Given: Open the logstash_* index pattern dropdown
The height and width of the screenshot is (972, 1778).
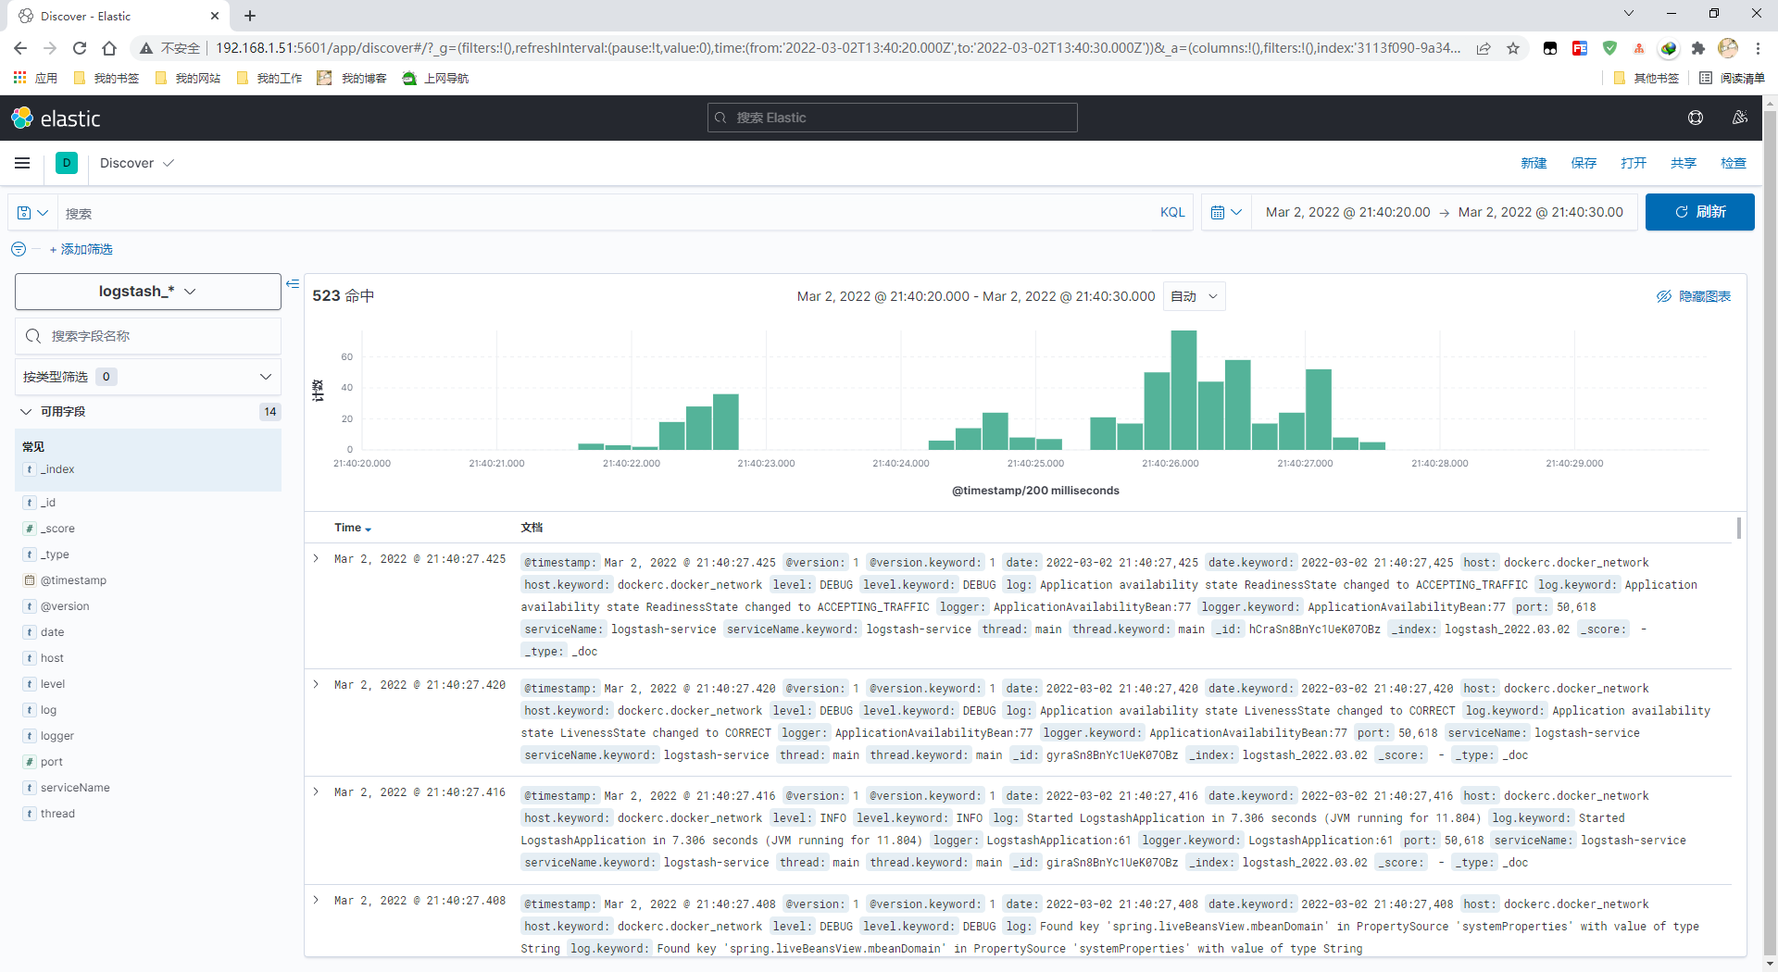Looking at the screenshot, I should pyautogui.click(x=148, y=292).
